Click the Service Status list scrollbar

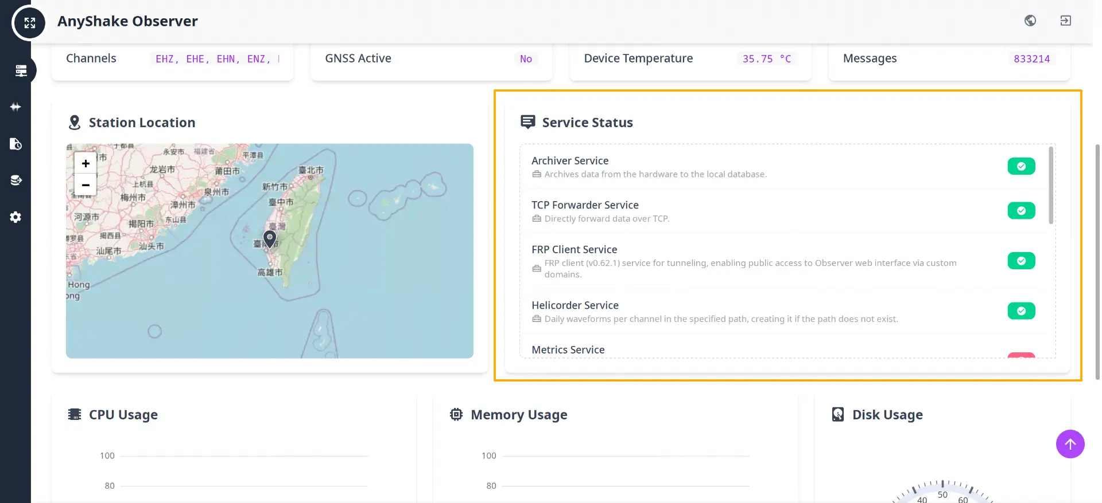[x=1051, y=186]
